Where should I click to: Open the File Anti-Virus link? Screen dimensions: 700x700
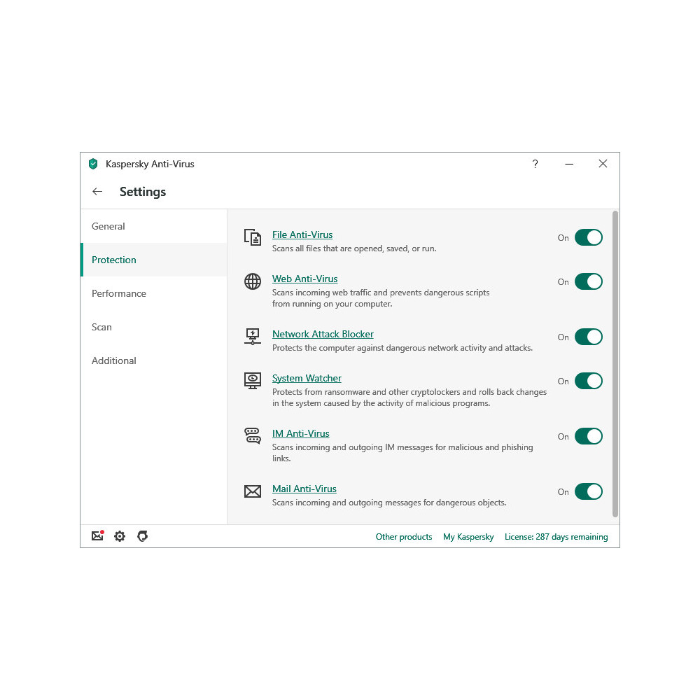click(302, 234)
